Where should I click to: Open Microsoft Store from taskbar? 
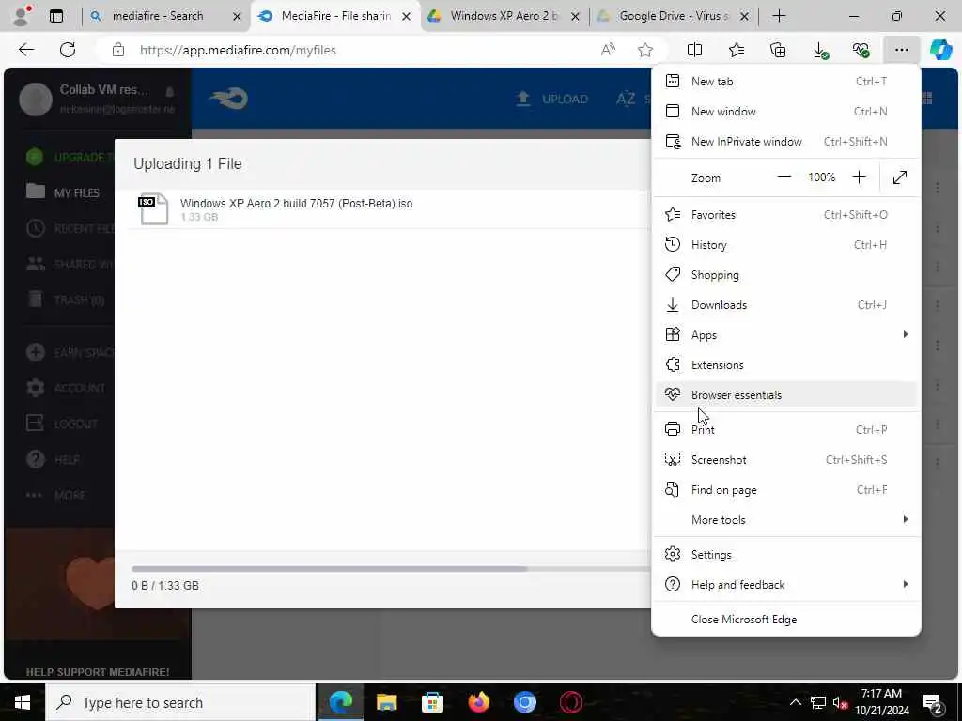pos(432,702)
